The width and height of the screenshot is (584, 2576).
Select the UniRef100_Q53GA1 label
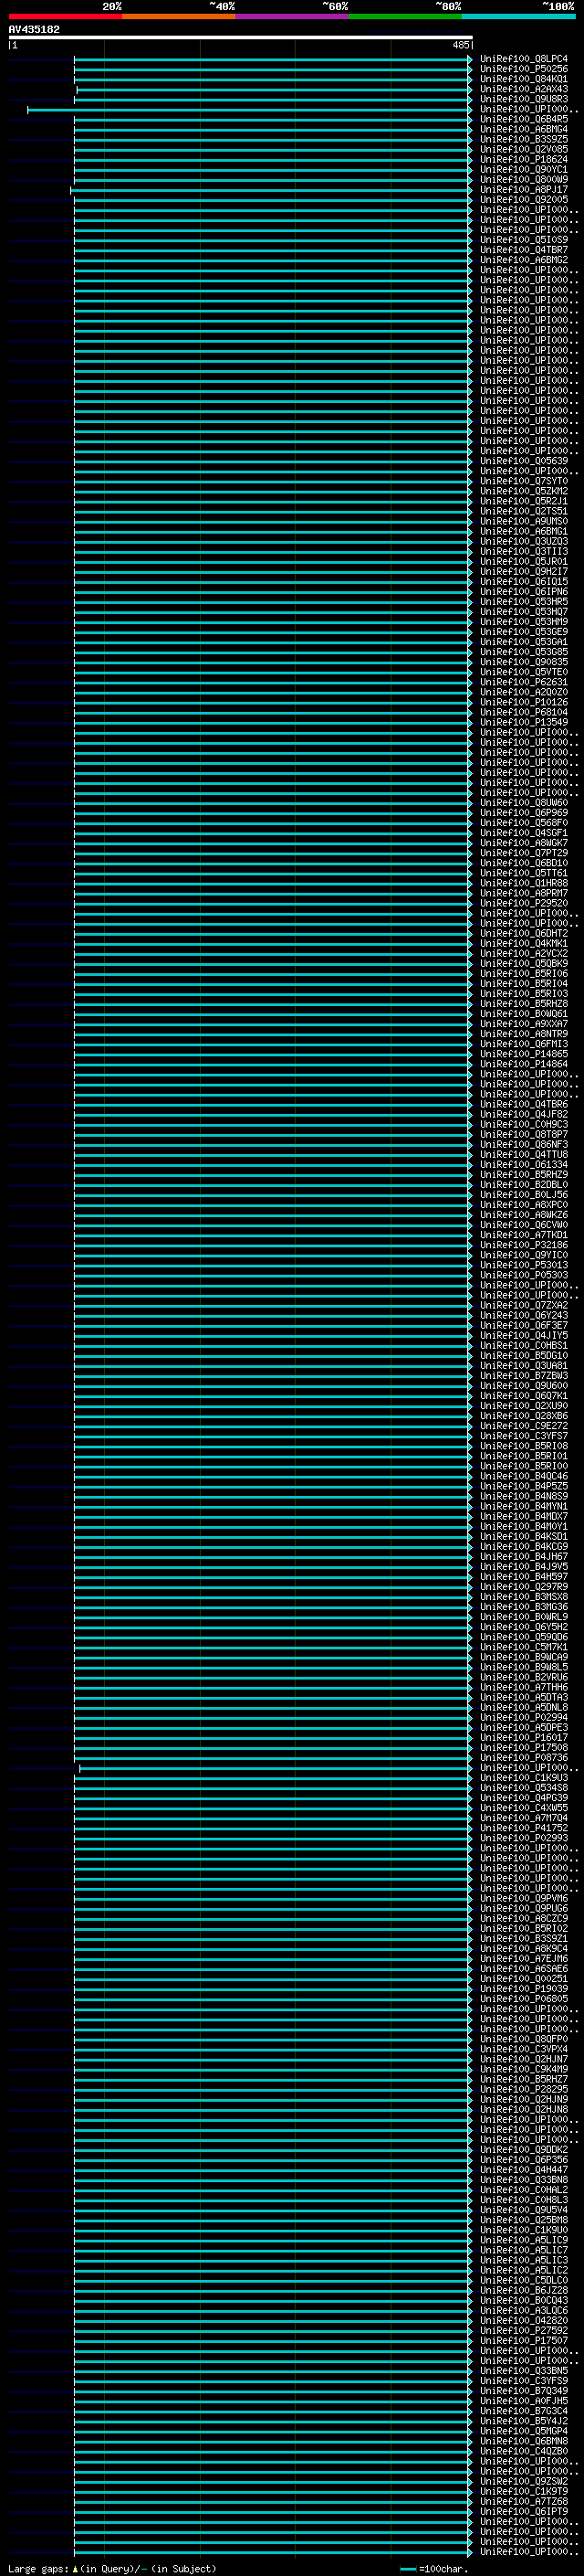(x=524, y=642)
